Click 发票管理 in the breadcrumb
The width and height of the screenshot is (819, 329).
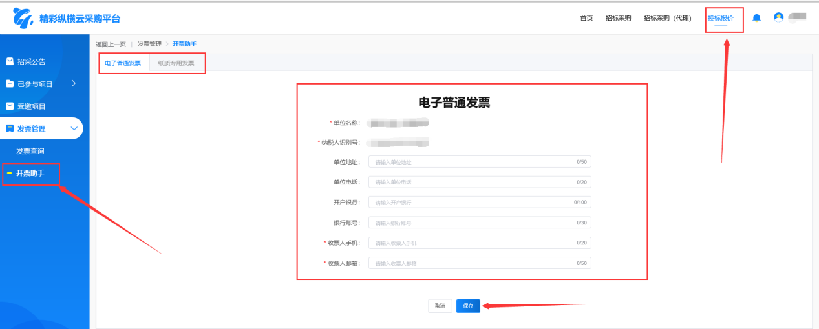pyautogui.click(x=149, y=44)
